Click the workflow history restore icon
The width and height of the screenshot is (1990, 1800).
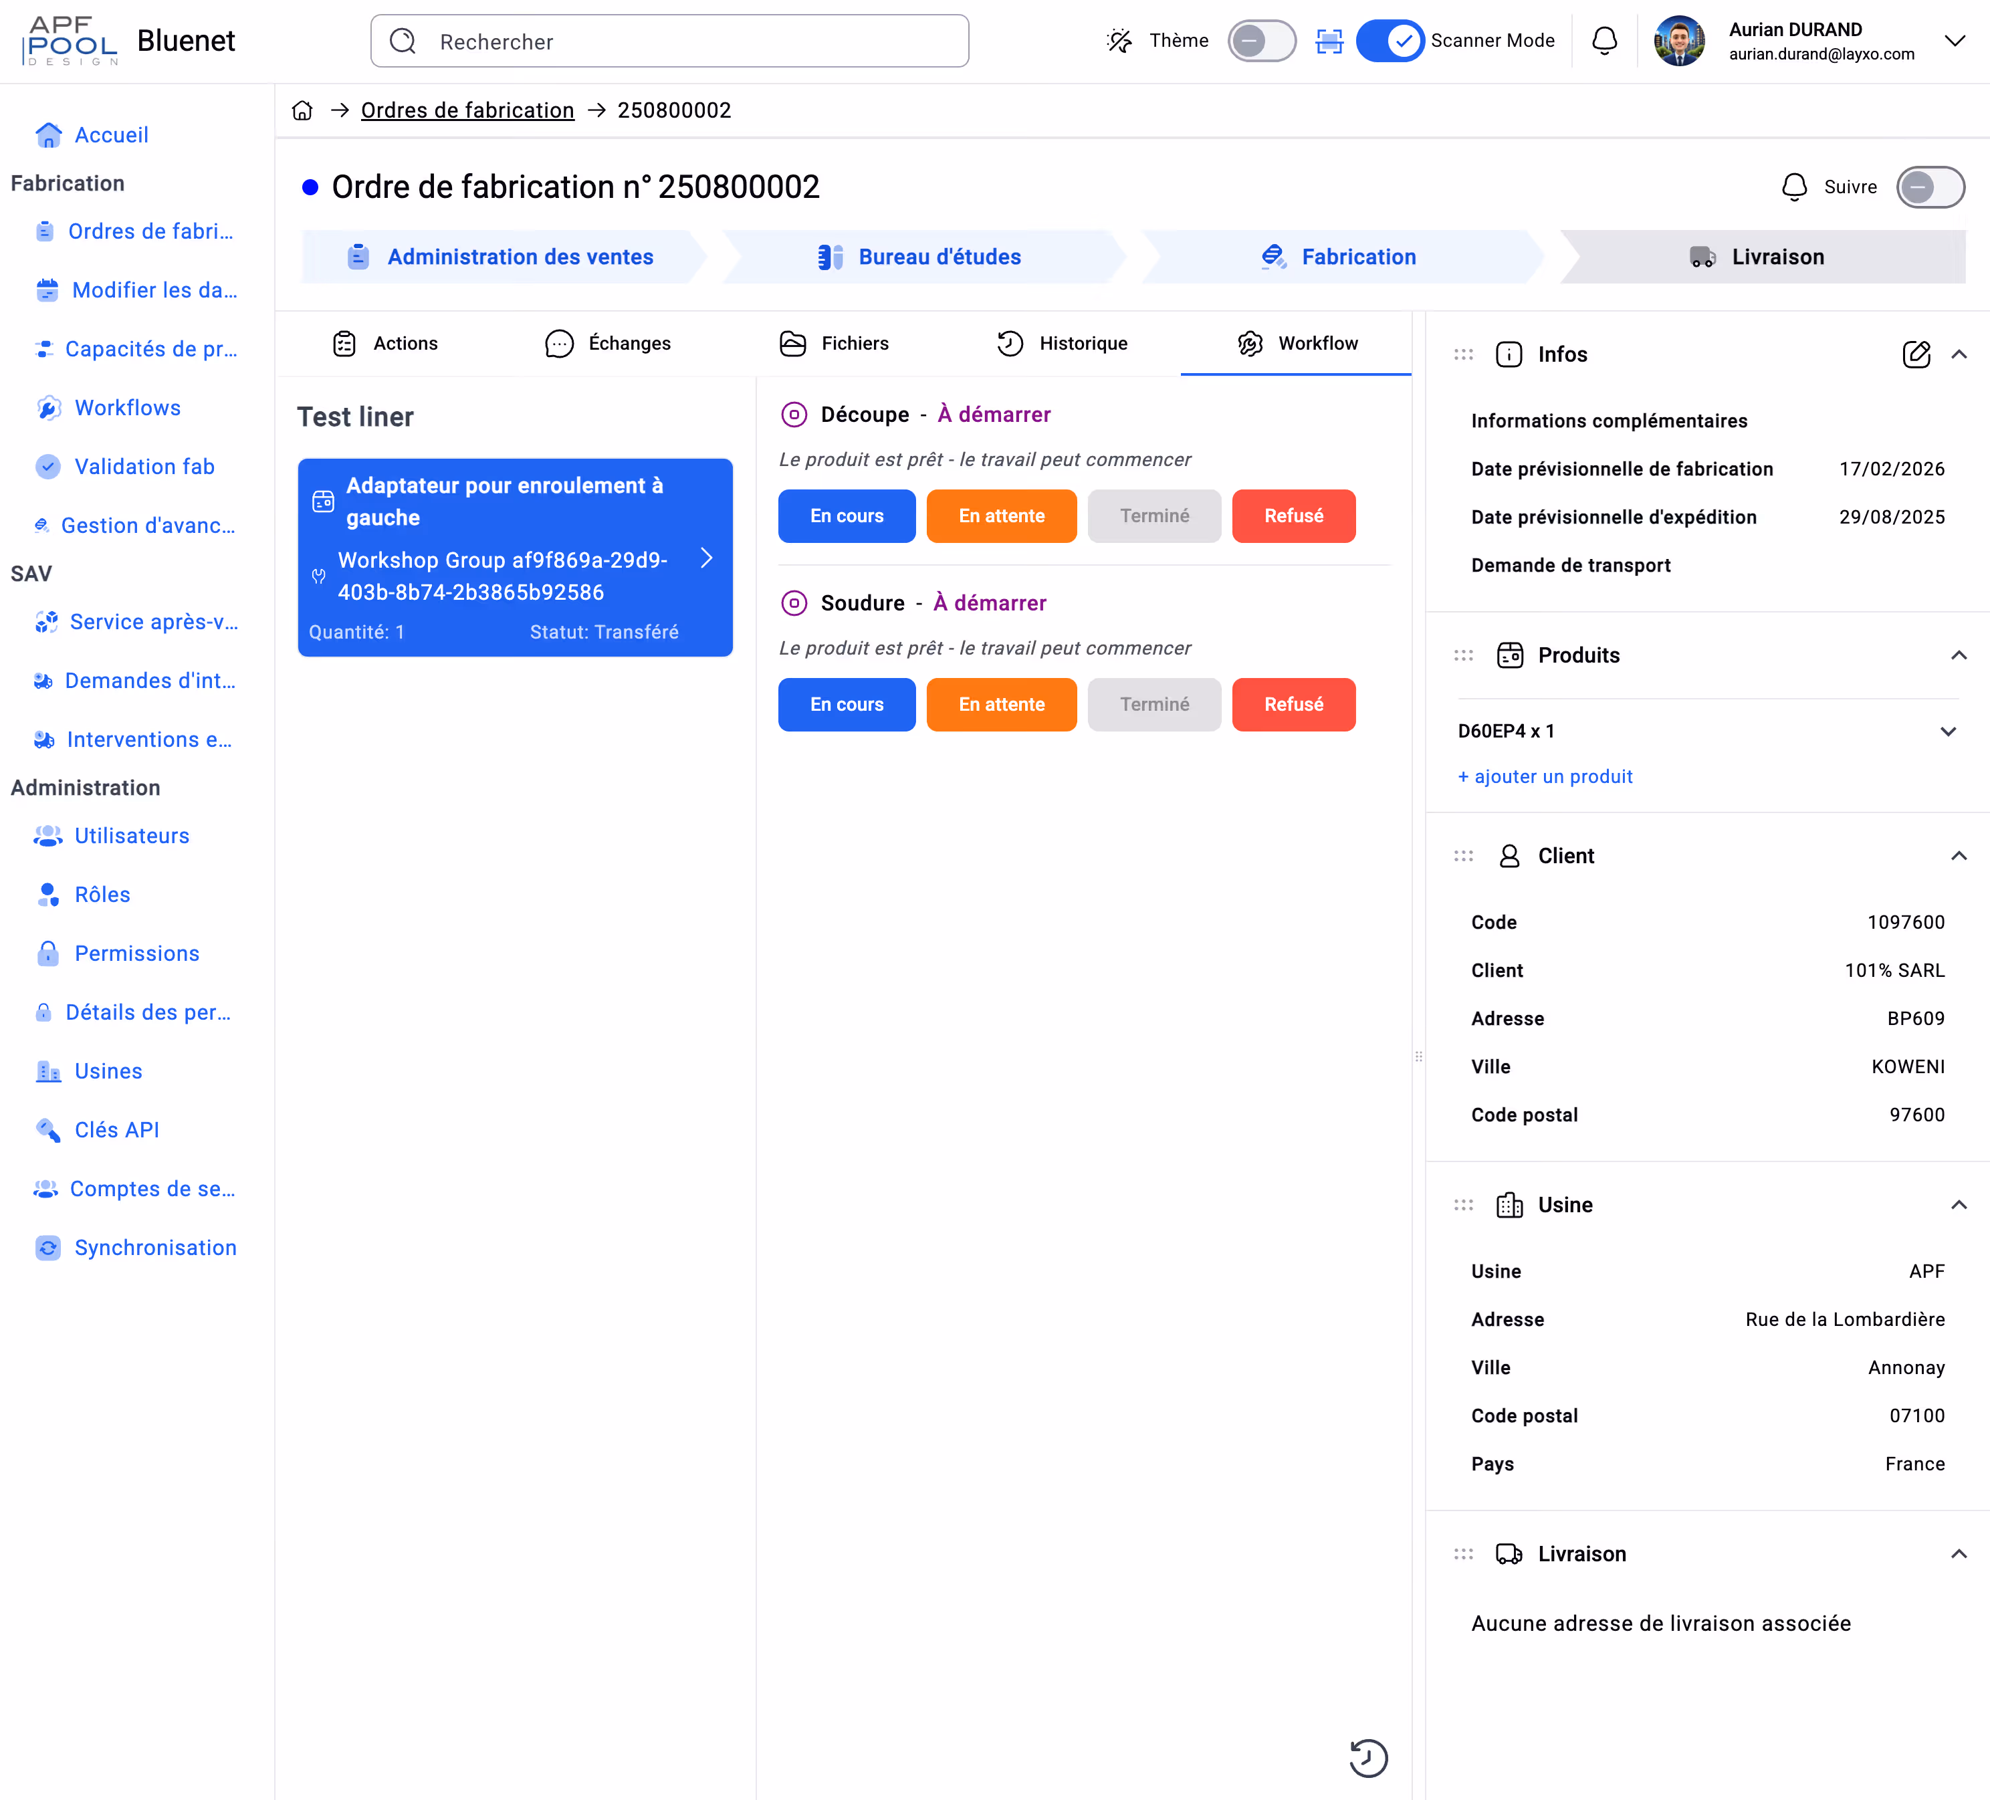(x=1368, y=1758)
